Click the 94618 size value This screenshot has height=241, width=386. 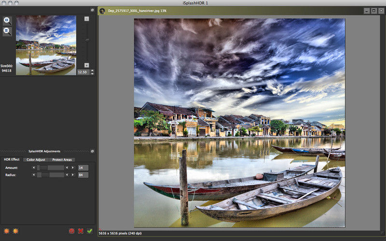(x=6, y=70)
